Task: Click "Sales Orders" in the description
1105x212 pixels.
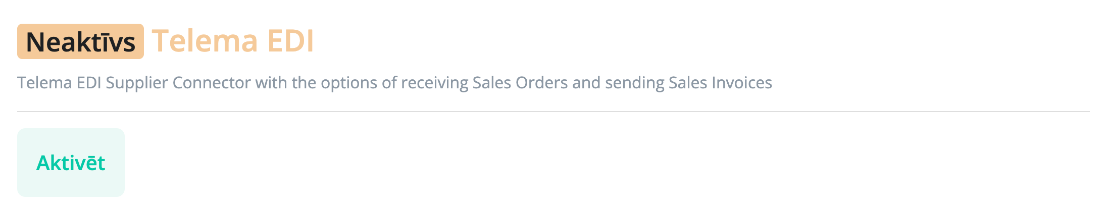Action: (520, 83)
